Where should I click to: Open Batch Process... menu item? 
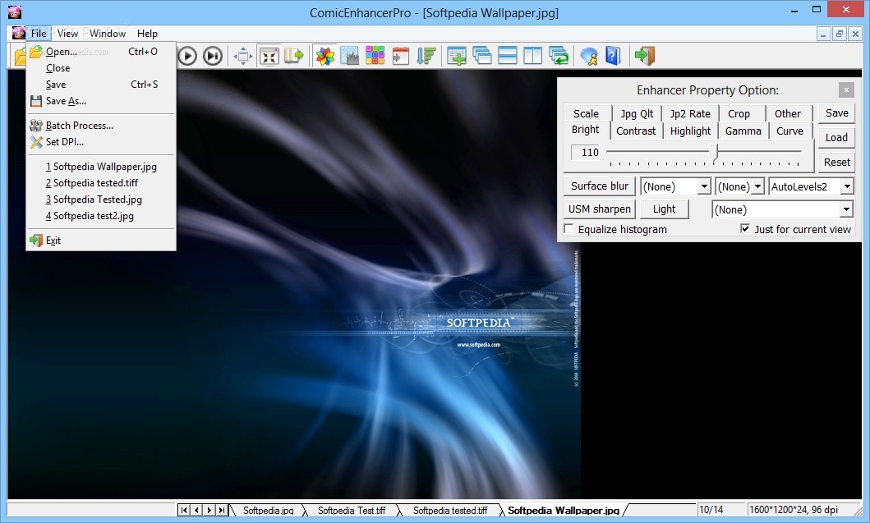click(100, 126)
